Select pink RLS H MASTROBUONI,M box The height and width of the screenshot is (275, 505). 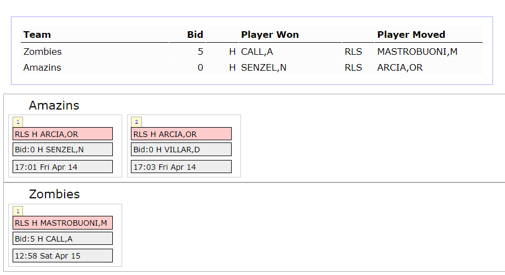pos(63,223)
